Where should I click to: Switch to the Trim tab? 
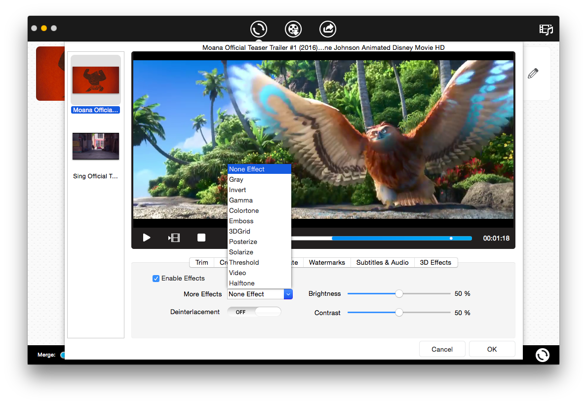[202, 262]
